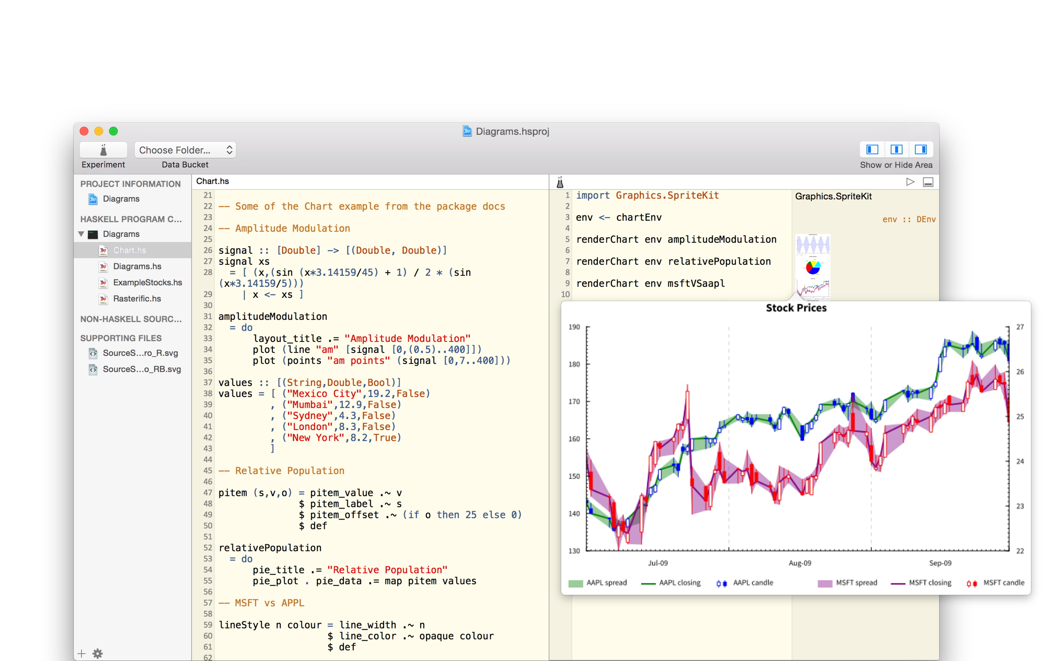Click the Diagrams.hsproj window title text
1057x661 pixels.
point(512,131)
